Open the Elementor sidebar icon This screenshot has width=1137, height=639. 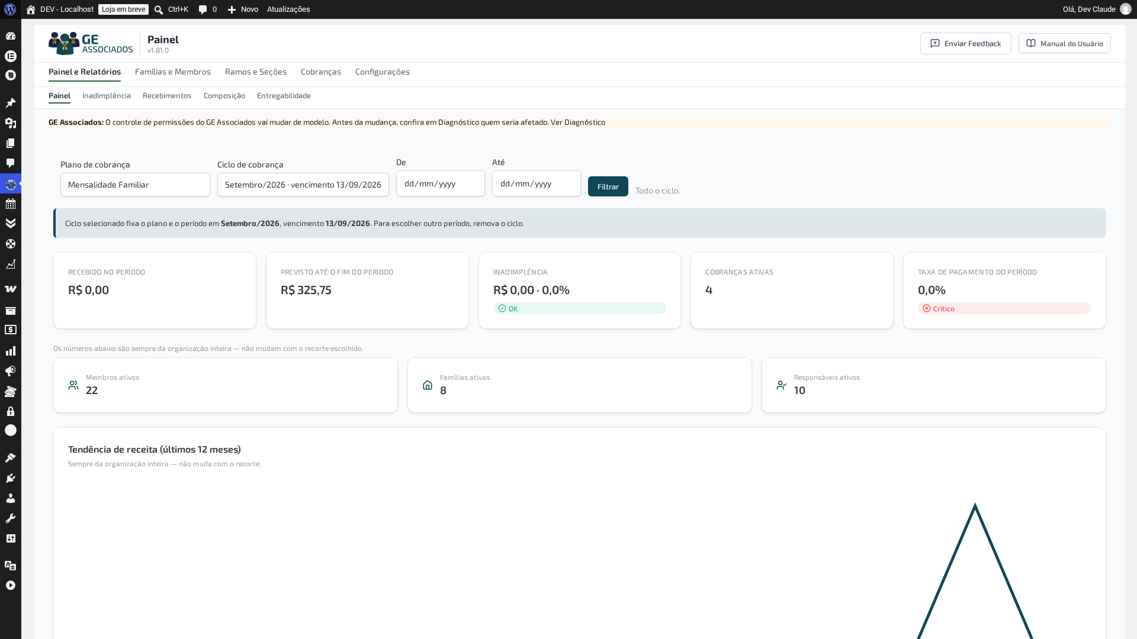pyautogui.click(x=11, y=56)
